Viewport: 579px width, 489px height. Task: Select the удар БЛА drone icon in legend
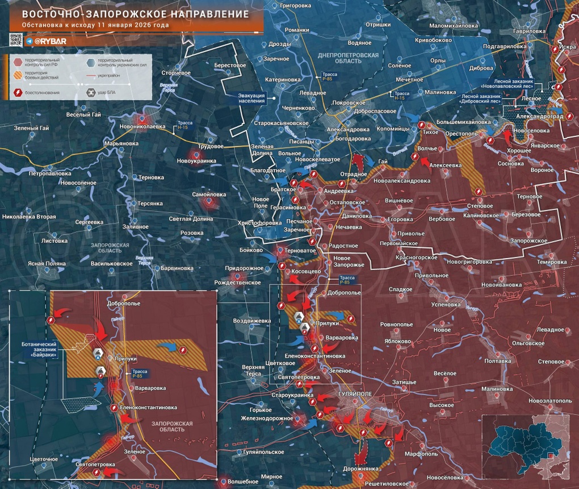[90, 92]
